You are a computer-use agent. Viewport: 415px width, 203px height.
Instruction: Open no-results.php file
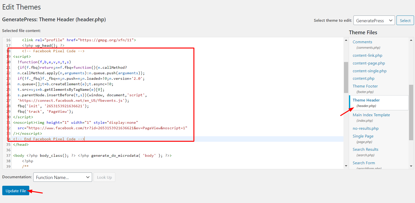365,128
